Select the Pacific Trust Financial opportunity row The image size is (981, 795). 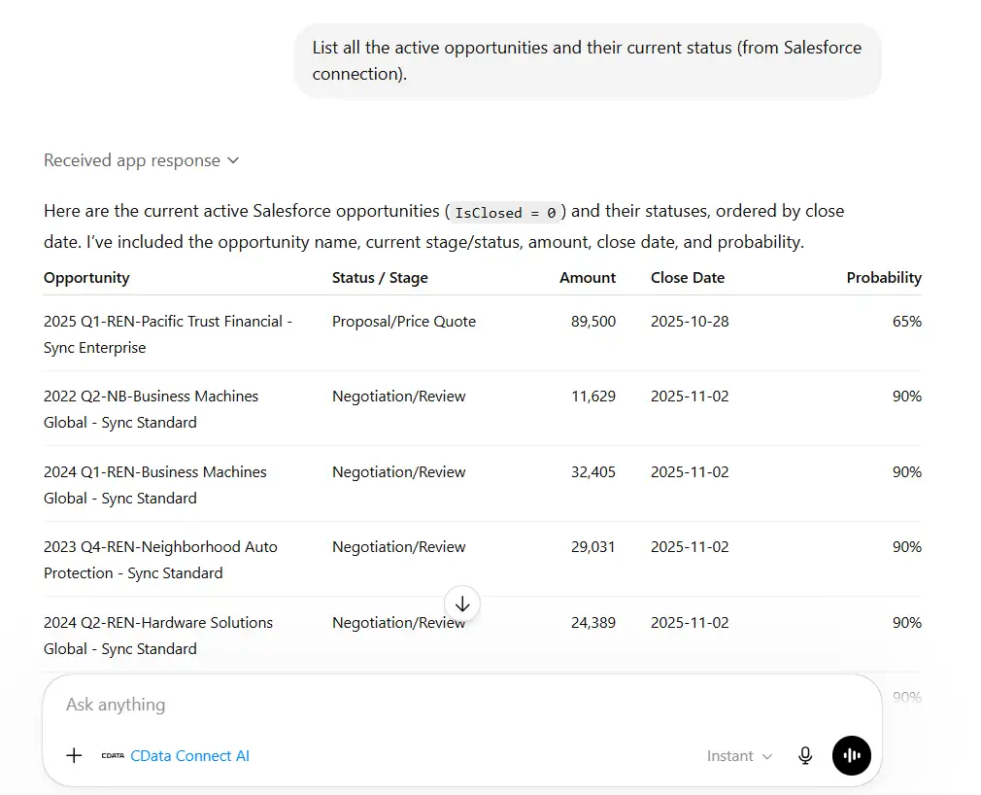coord(483,333)
